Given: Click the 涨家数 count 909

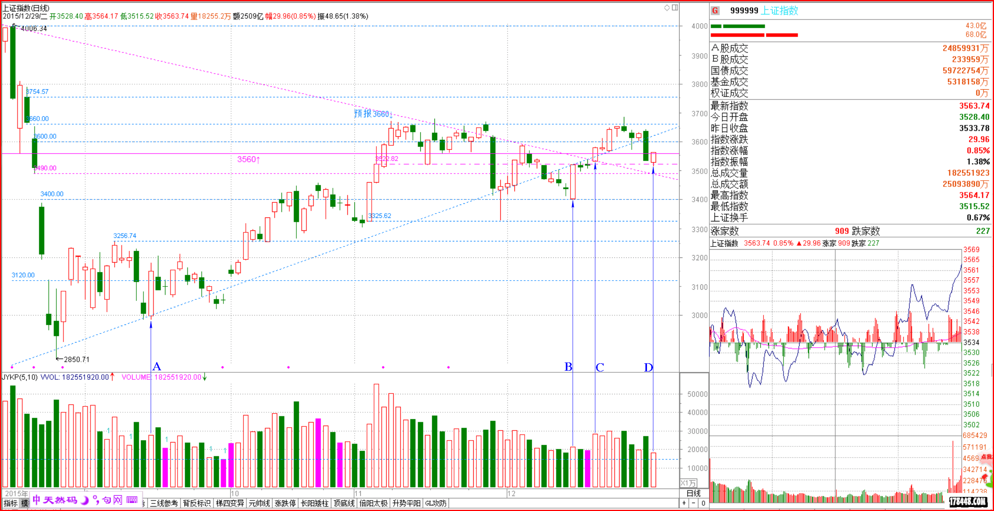Looking at the screenshot, I should click(842, 231).
